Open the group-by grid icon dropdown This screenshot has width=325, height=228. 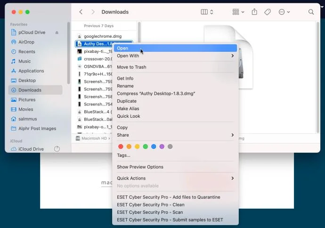point(238,12)
